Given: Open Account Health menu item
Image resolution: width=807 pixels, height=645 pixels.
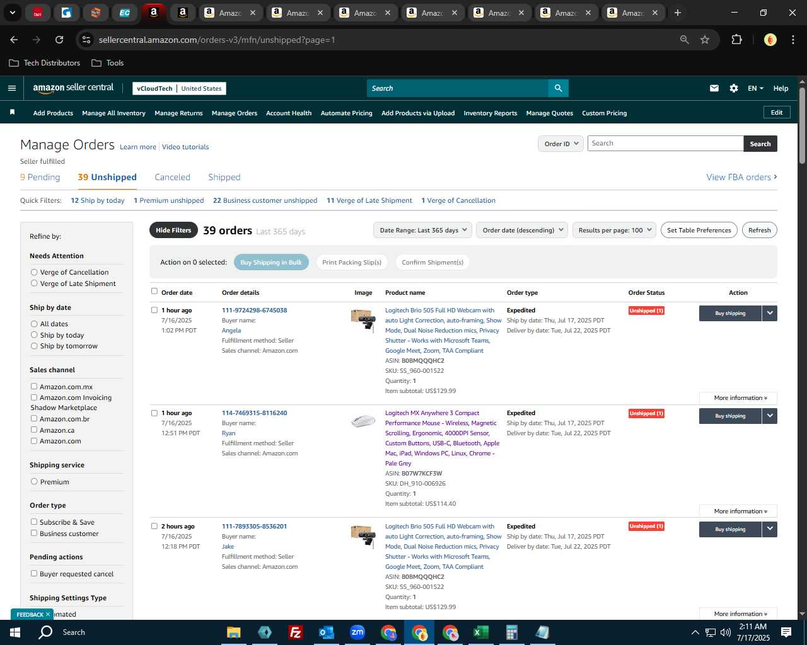Looking at the screenshot, I should click(289, 113).
